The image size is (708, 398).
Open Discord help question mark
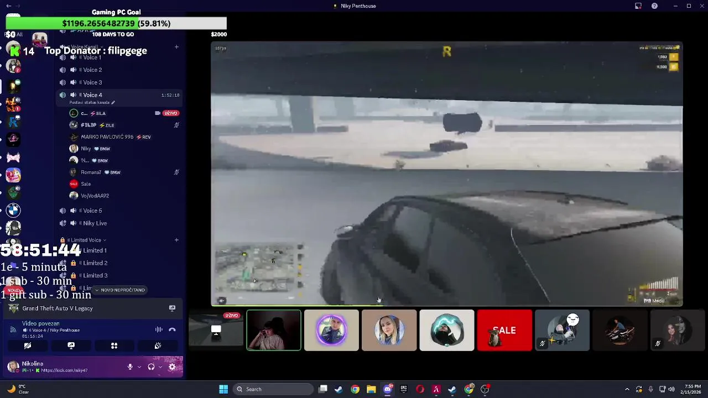[x=655, y=6]
